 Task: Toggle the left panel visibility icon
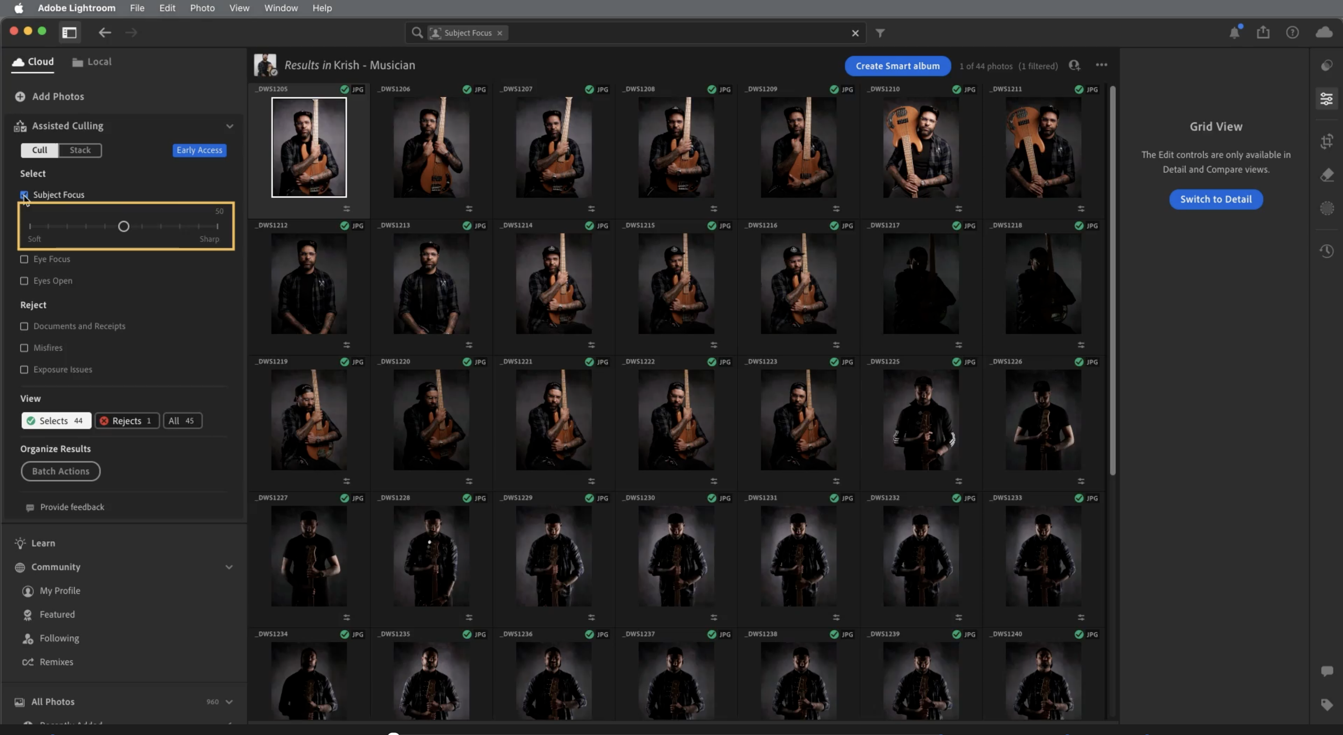(x=69, y=32)
